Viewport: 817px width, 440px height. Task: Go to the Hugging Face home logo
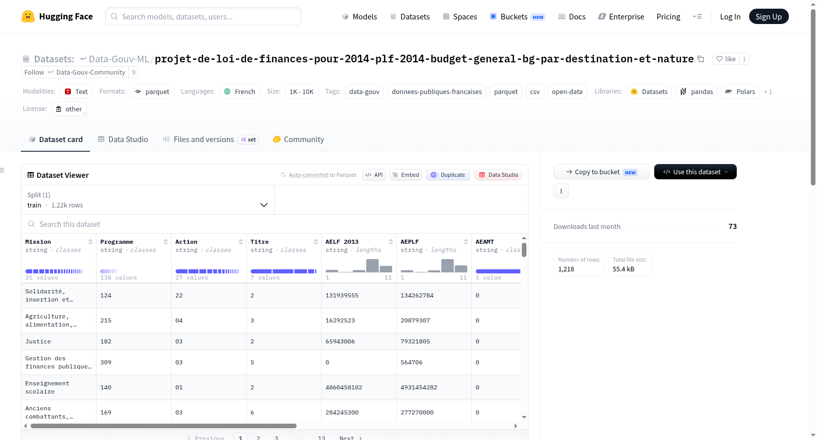(x=57, y=16)
